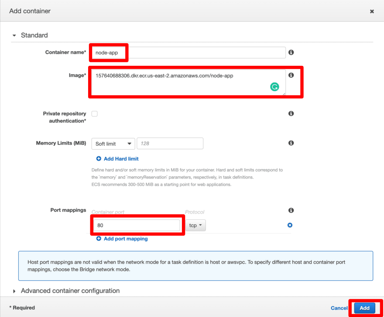384x317 pixels.
Task: Open the tcp protocol dropdown
Action: 195,226
